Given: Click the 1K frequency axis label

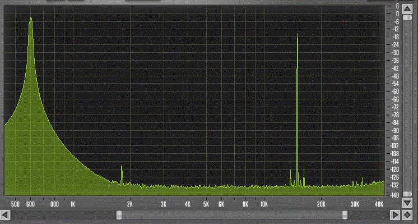Looking at the screenshot, I should click(x=73, y=204).
